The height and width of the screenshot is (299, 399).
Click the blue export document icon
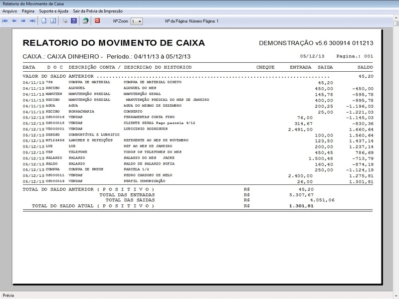(x=73, y=20)
